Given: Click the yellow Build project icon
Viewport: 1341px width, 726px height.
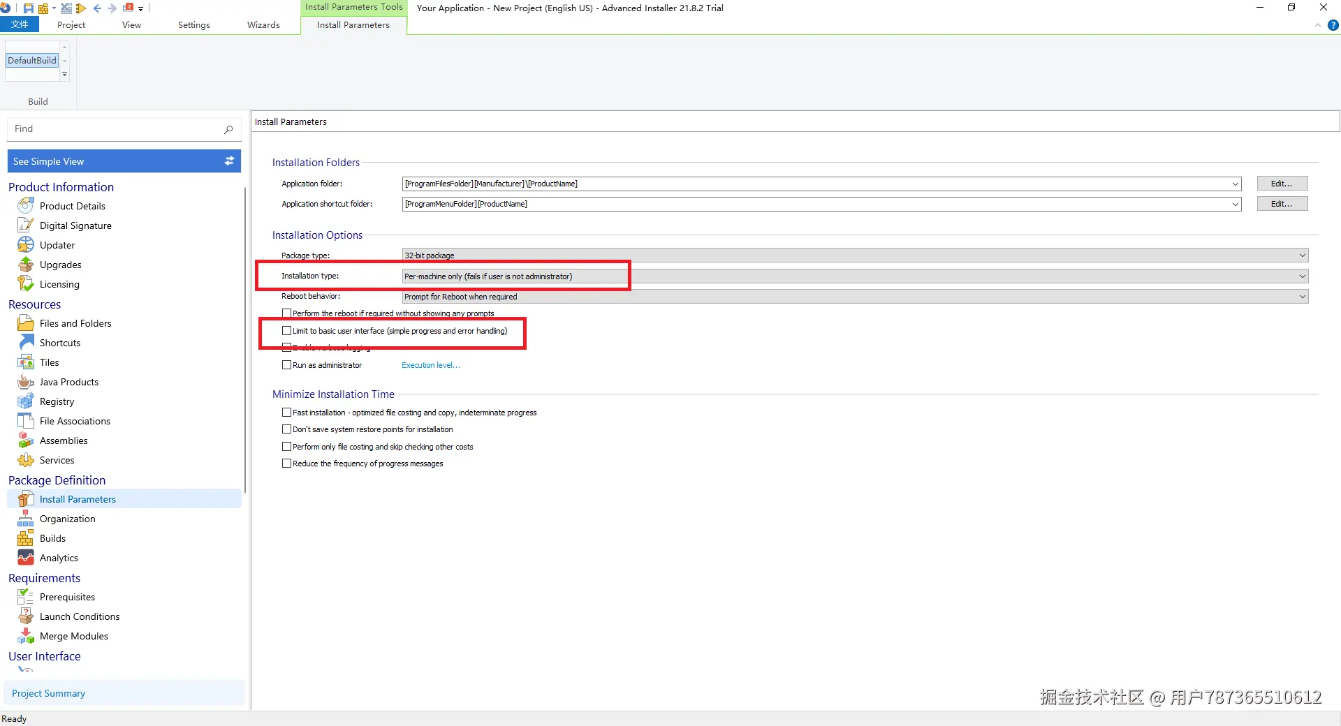Looking at the screenshot, I should (43, 8).
